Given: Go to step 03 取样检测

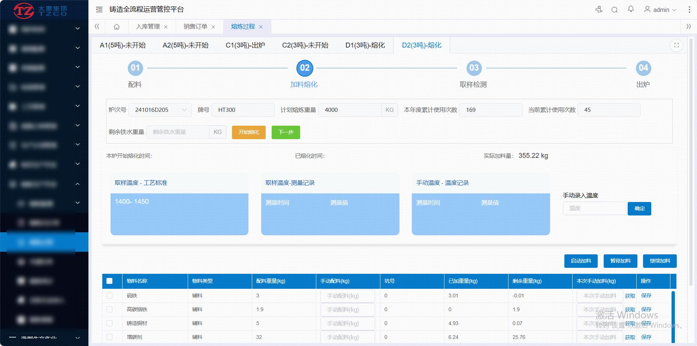Looking at the screenshot, I should point(474,68).
